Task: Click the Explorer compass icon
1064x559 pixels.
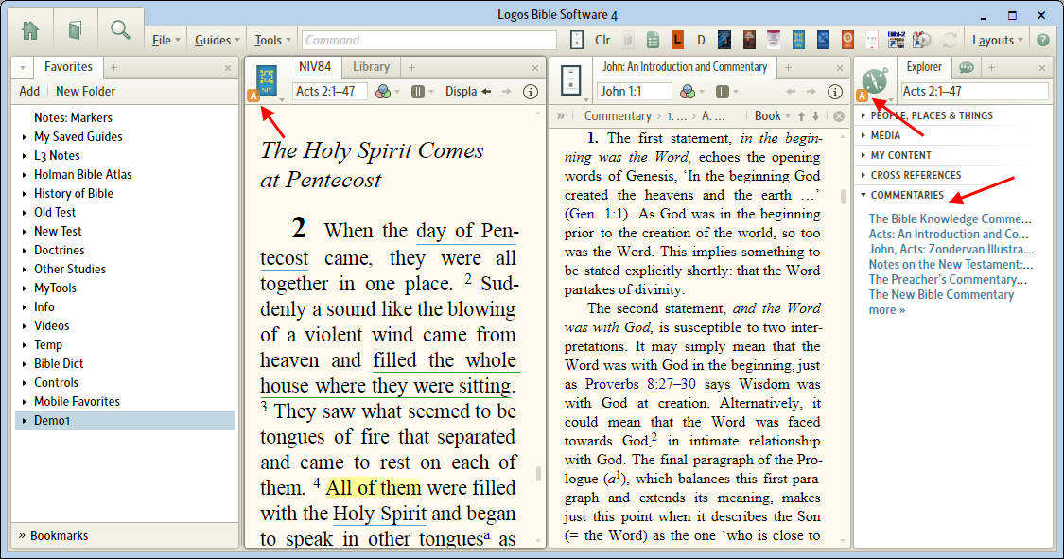Action: coord(876,80)
